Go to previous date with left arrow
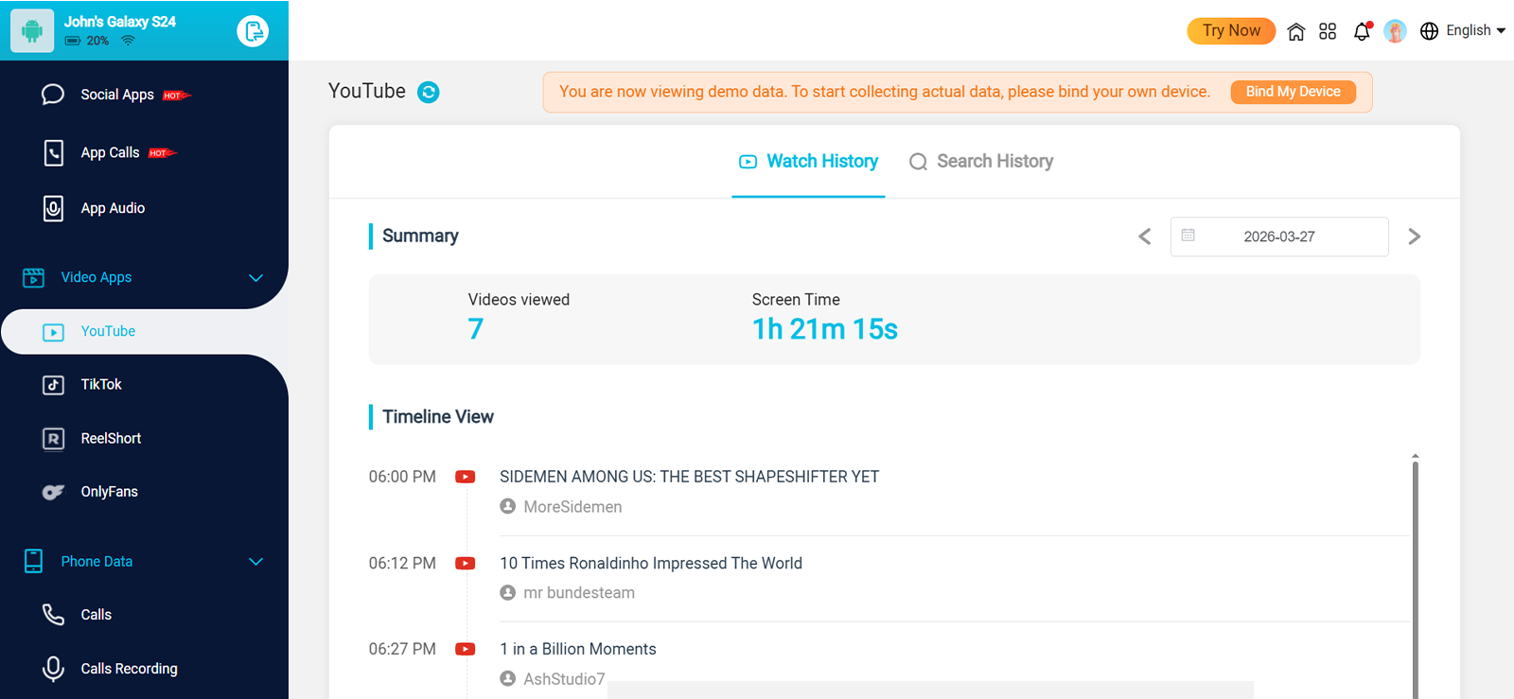The image size is (1514, 699). [x=1145, y=236]
